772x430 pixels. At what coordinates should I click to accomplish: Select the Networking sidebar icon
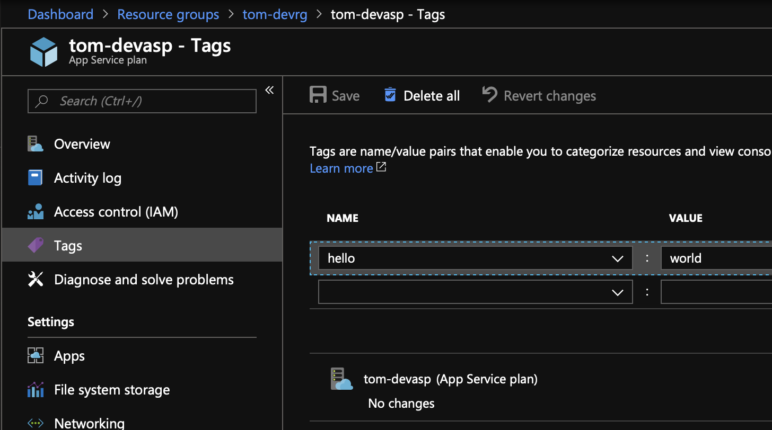click(35, 422)
